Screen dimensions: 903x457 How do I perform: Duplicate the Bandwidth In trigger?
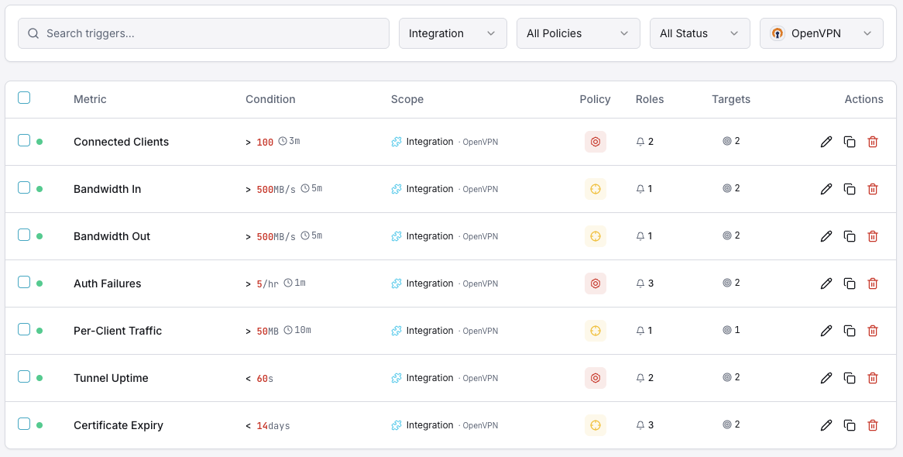tap(850, 189)
